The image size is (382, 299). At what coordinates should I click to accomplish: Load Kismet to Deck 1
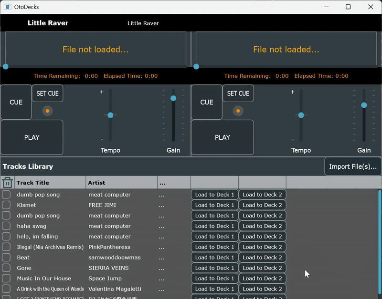tap(214, 205)
